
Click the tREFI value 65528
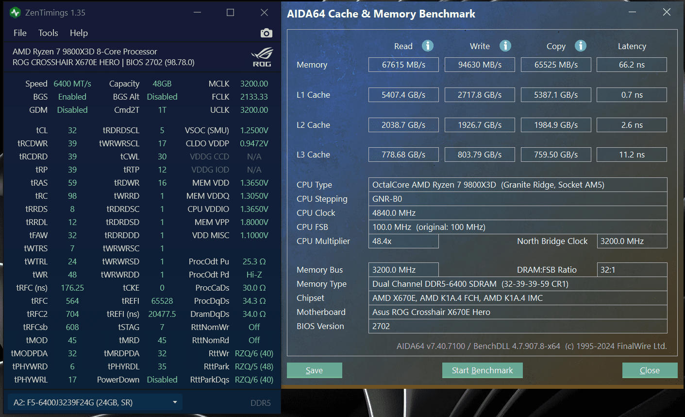[162, 301]
